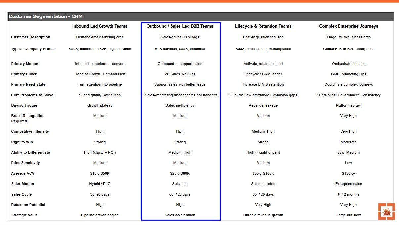
Task: Select the 6–12 months sales cycle cell
Action: pos(348,194)
